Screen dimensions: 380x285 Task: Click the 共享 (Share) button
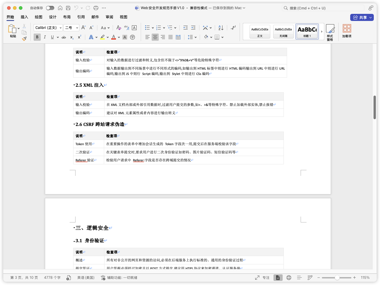362,17
